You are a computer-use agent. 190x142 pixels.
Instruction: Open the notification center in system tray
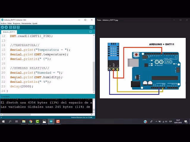(x=186, y=122)
